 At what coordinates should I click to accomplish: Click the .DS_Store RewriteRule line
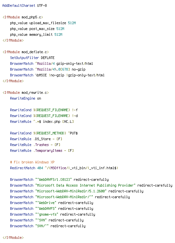tap(36, 139)
